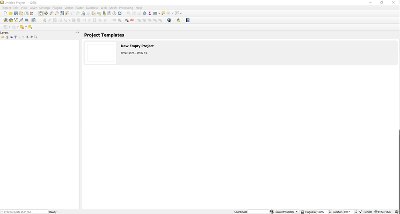The width and height of the screenshot is (400, 214).
Task: Save the project with the floppy icon
Action: [16, 13]
